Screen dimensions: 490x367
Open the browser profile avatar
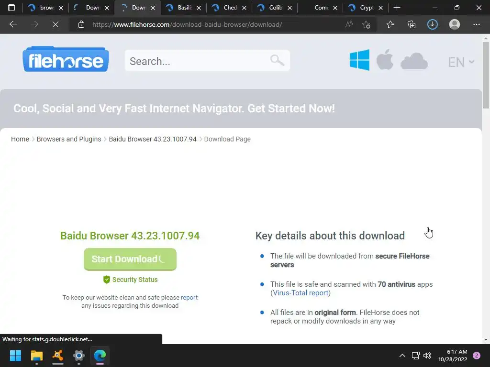point(455,24)
